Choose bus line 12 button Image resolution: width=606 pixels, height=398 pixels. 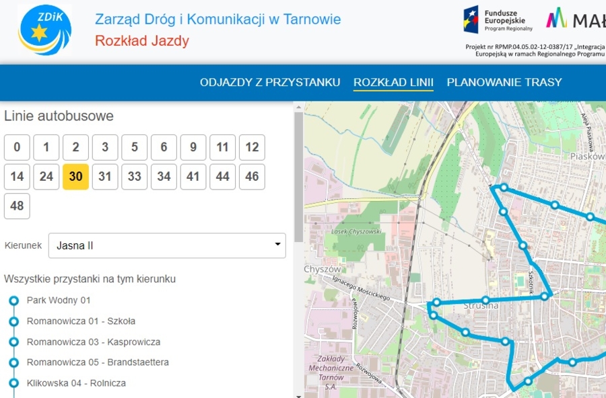[x=252, y=147]
